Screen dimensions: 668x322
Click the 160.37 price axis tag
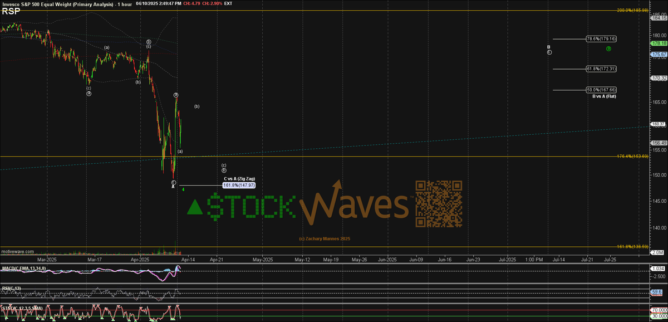[x=659, y=124]
